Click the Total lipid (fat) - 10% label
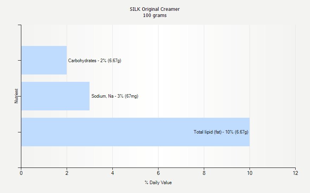This screenshot has width=310, height=193. coord(221,132)
